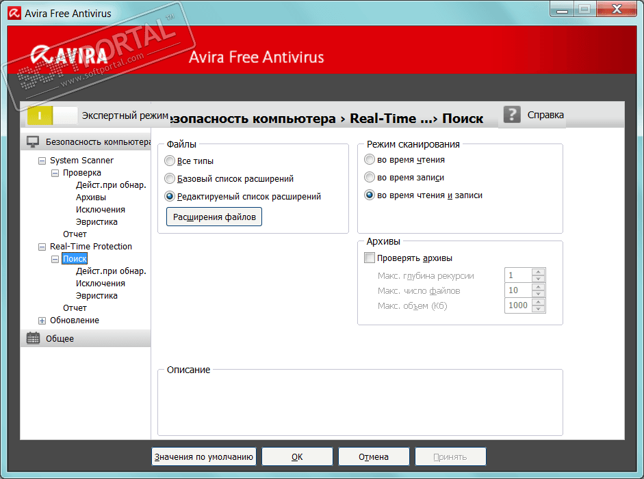644x479 pixels.
Task: Click the calendar icon beside Общее
Action: coord(33,338)
